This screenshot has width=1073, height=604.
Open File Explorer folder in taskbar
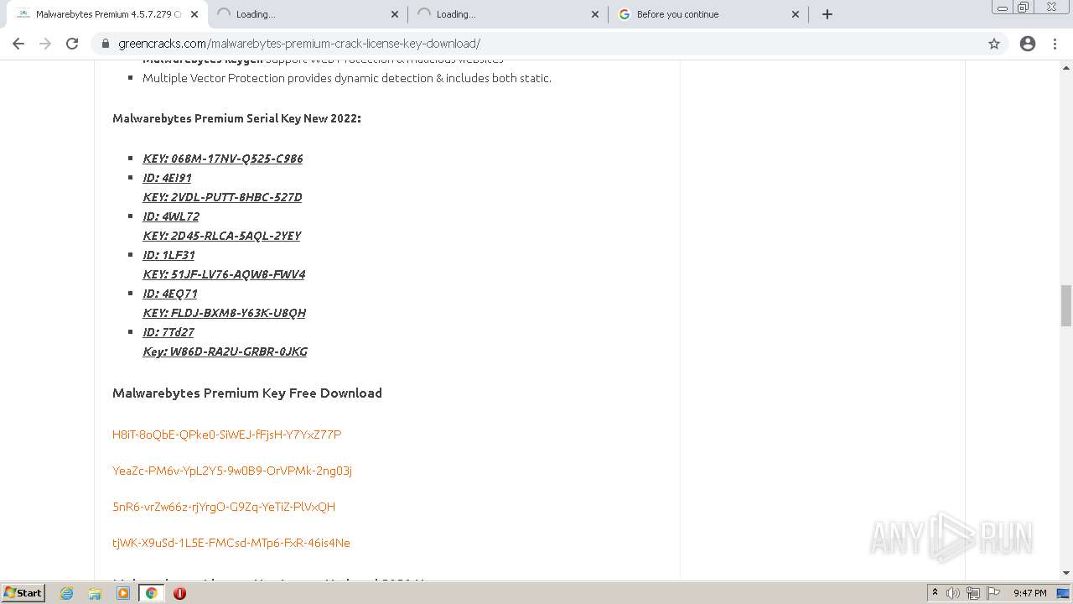[x=95, y=593]
